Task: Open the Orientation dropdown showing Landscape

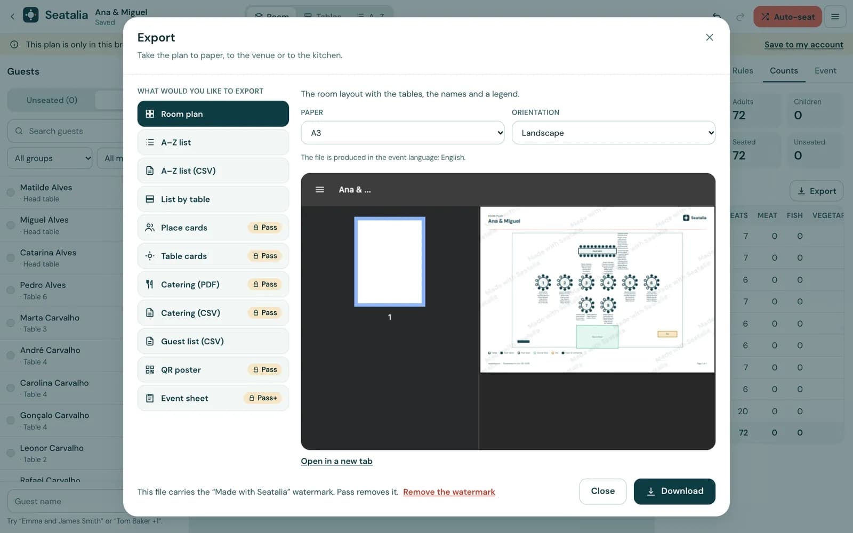Action: point(613,133)
